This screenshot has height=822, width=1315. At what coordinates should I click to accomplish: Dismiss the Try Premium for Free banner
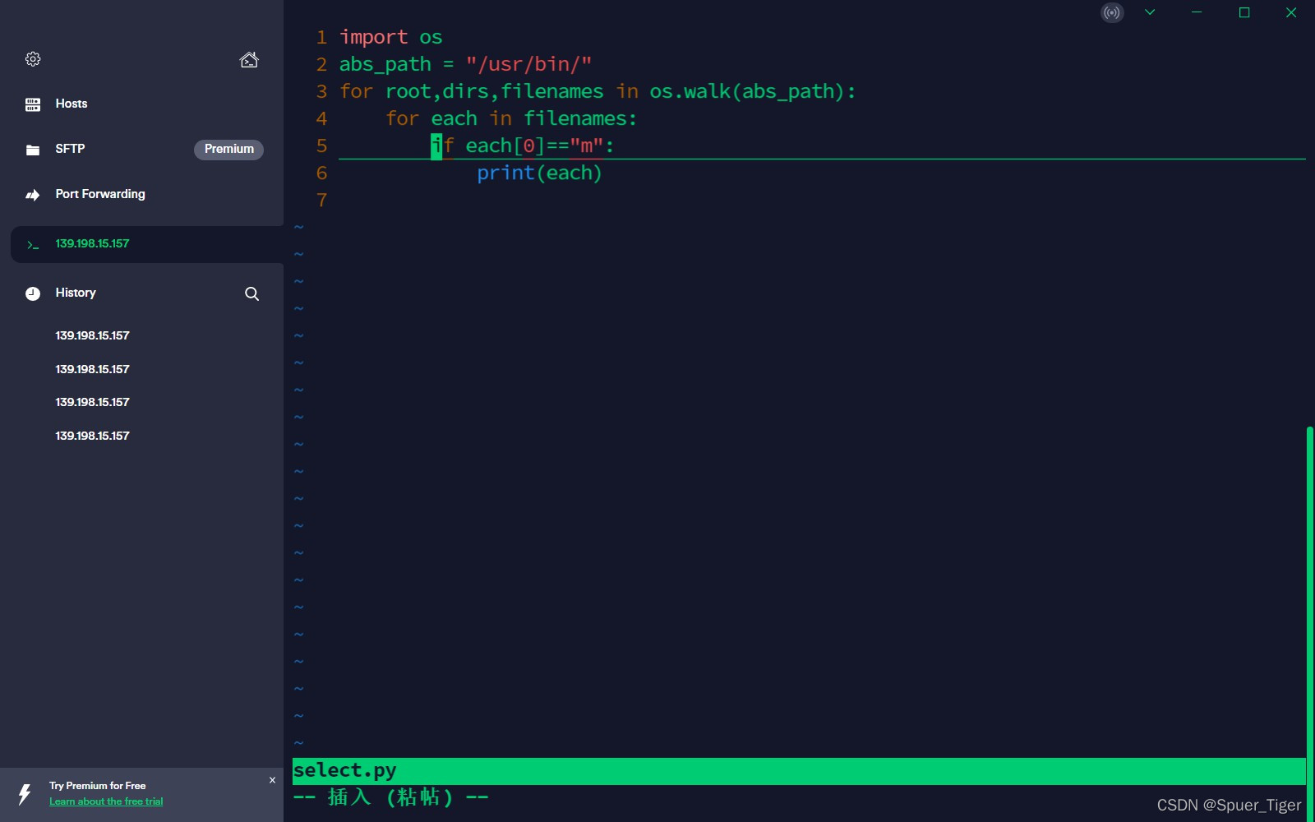[x=272, y=780]
